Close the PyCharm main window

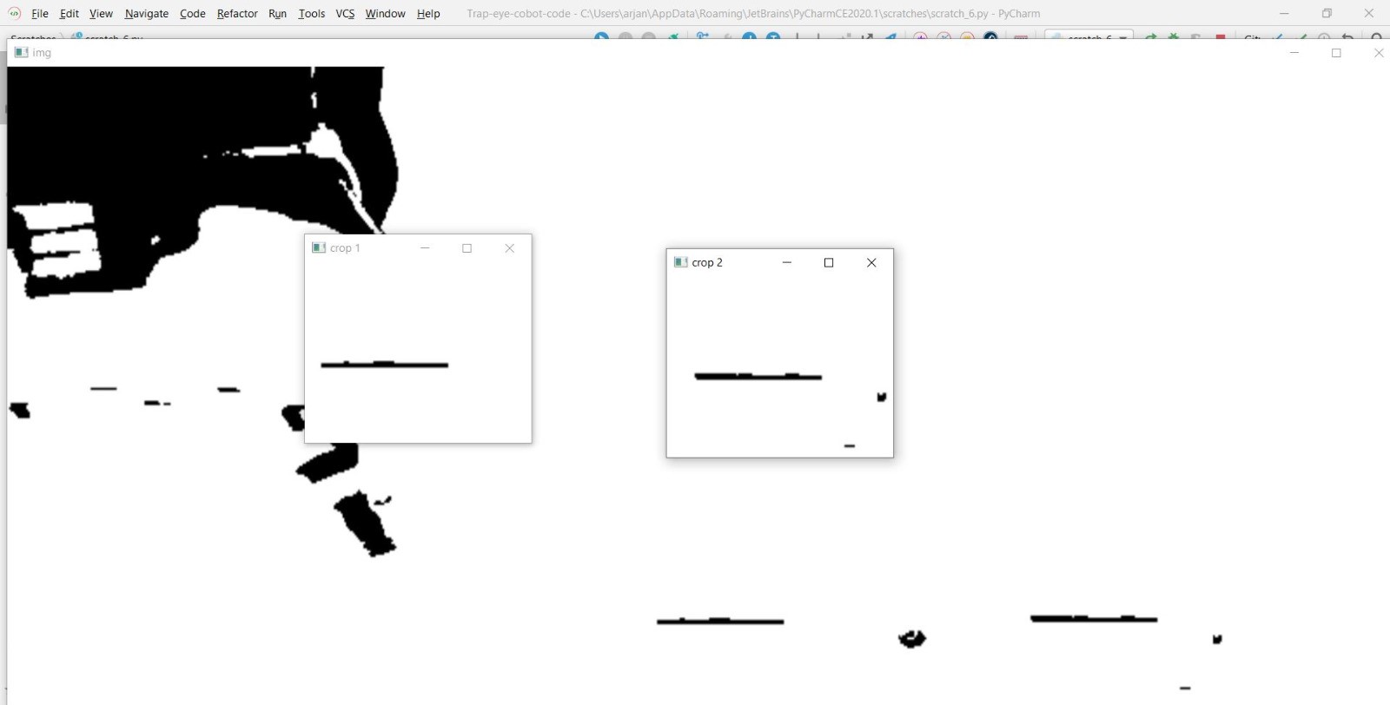tap(1368, 13)
